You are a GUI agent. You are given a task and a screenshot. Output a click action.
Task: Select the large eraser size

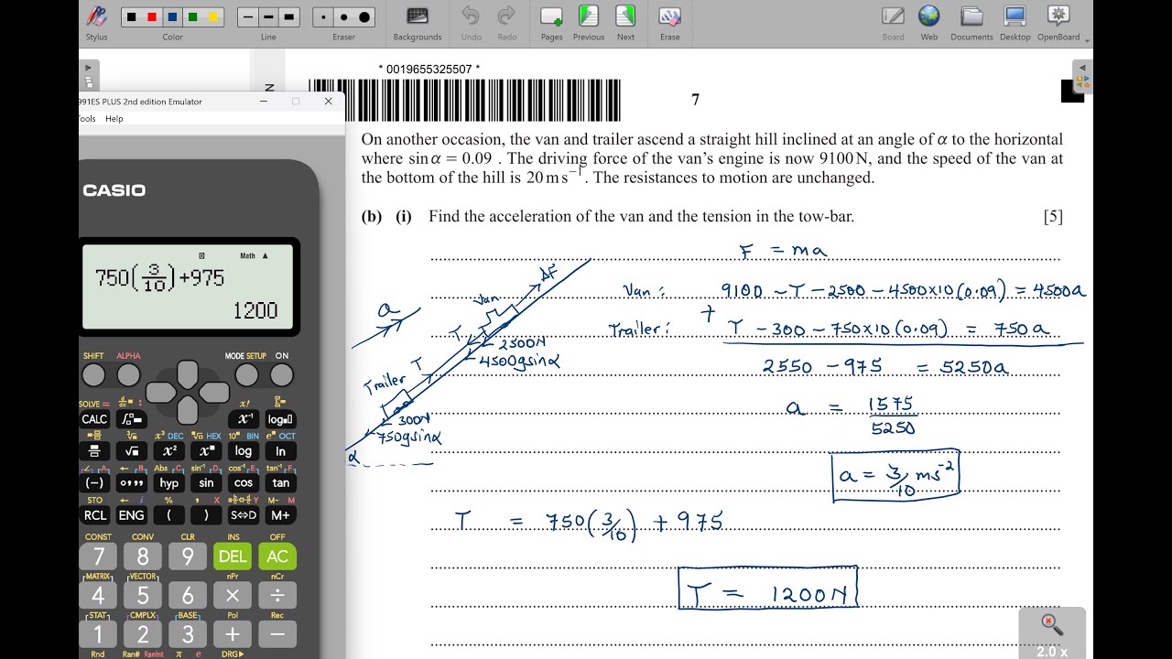(364, 17)
